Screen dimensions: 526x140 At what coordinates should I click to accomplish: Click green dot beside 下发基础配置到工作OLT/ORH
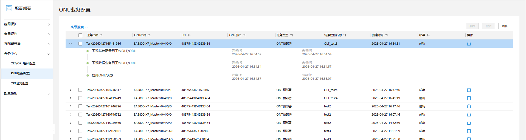(x=88, y=51)
